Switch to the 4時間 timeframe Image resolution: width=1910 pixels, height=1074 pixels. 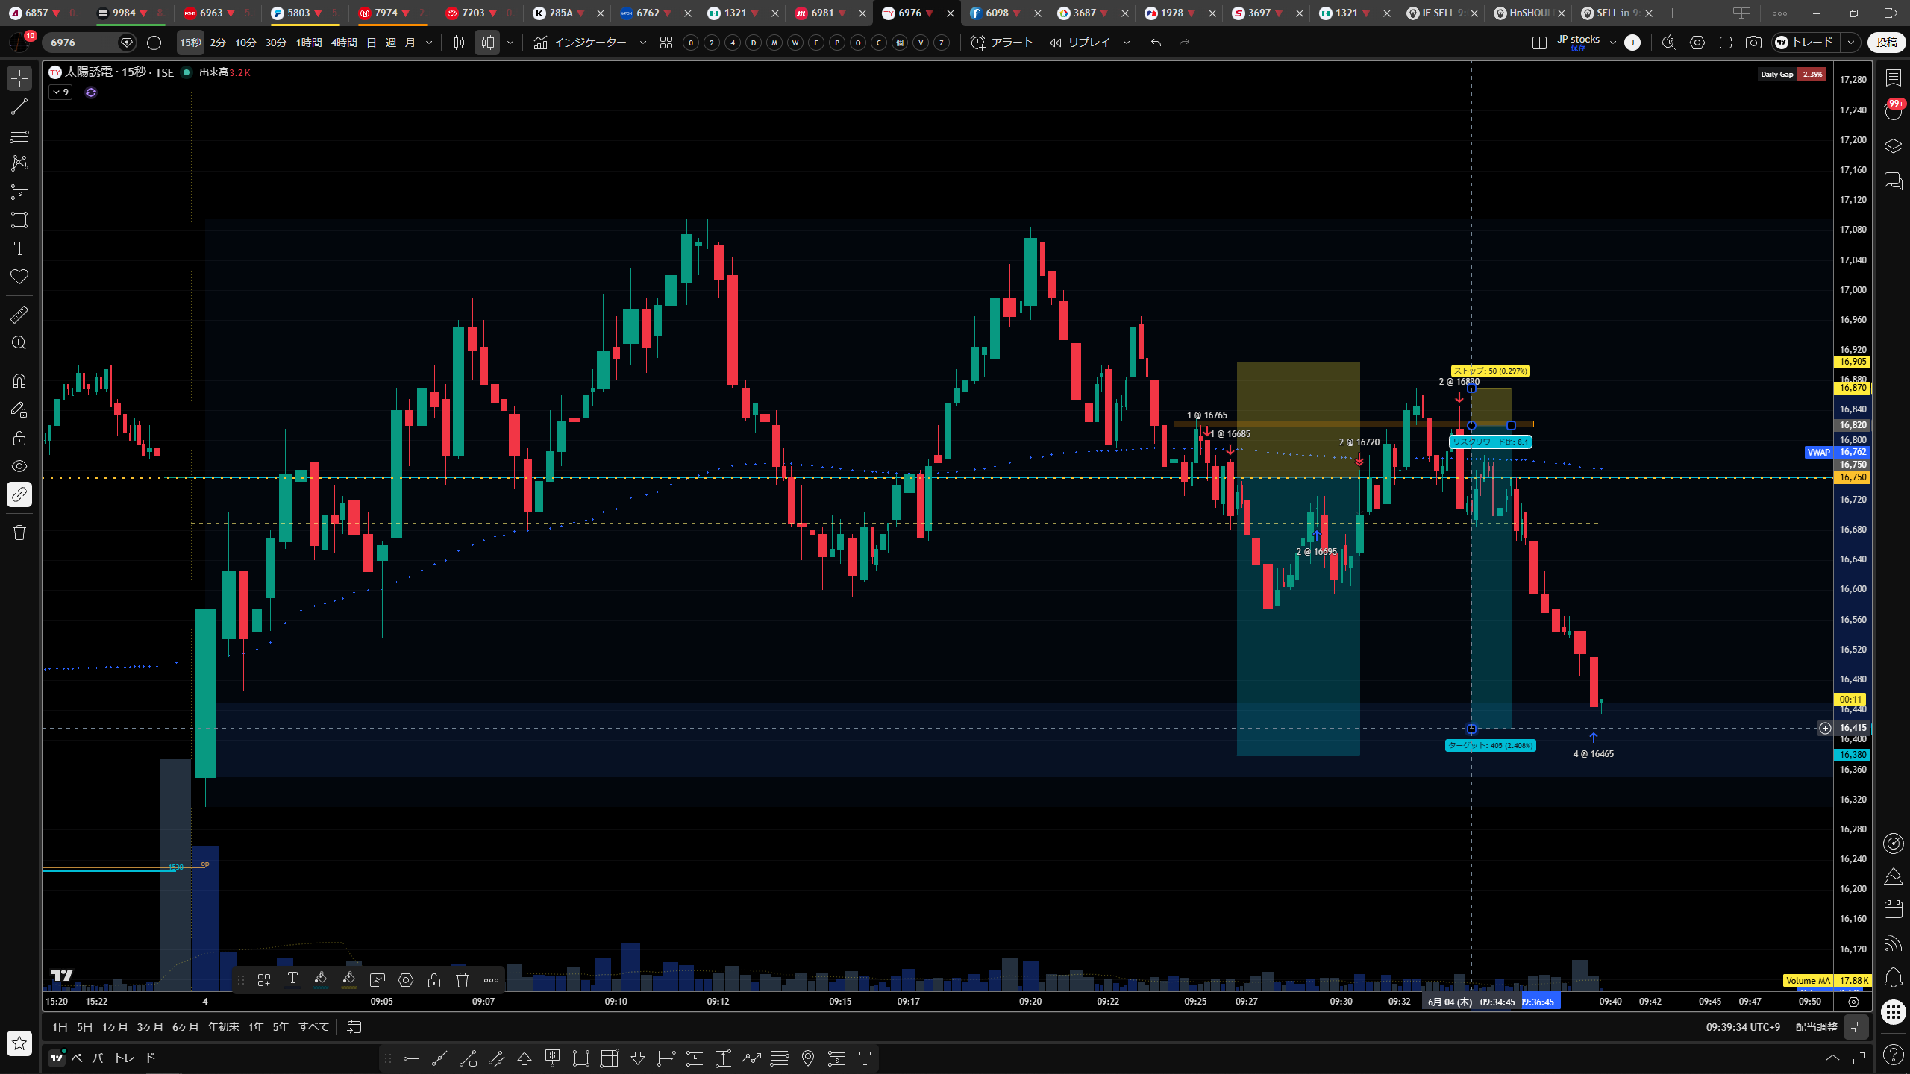coord(344,43)
